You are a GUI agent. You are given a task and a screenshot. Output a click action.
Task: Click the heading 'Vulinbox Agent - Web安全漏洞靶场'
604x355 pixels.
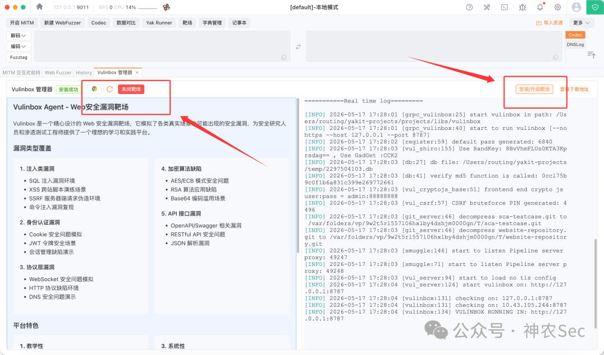point(71,107)
